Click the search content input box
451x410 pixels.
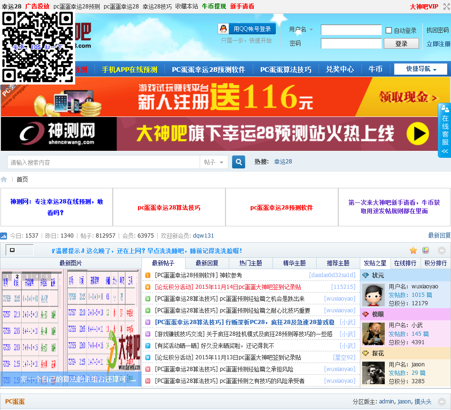coord(103,162)
